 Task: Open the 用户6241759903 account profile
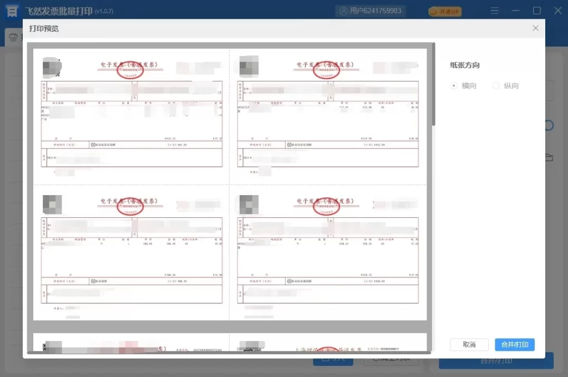coord(371,11)
